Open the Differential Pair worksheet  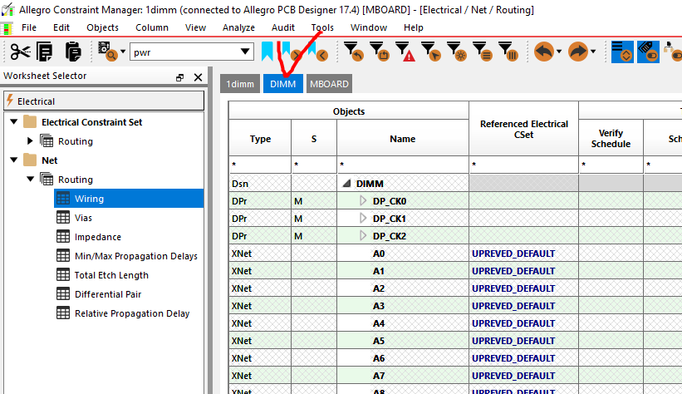(x=108, y=294)
